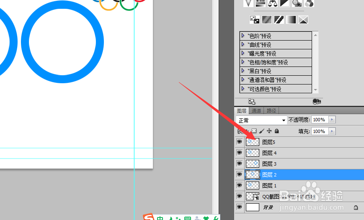The image size is (364, 220).
Task: Click the presets list scroll-down arrow
Action: (315, 90)
